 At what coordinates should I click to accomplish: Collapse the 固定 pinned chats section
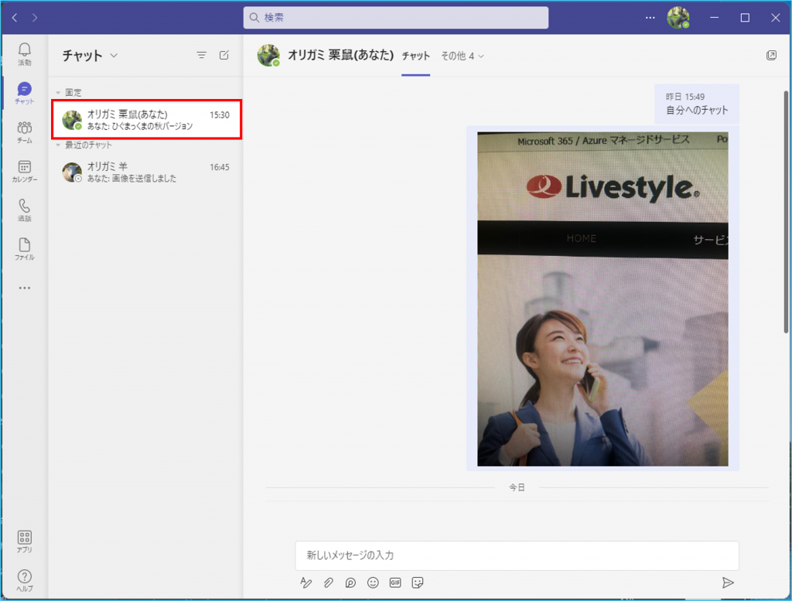(x=58, y=92)
